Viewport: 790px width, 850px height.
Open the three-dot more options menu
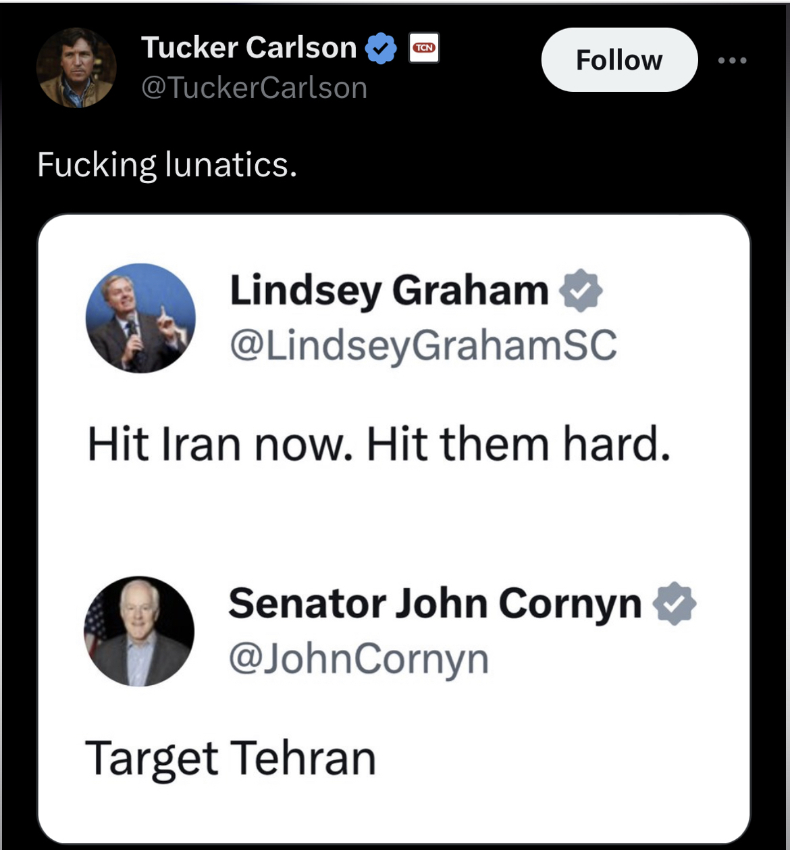click(732, 60)
